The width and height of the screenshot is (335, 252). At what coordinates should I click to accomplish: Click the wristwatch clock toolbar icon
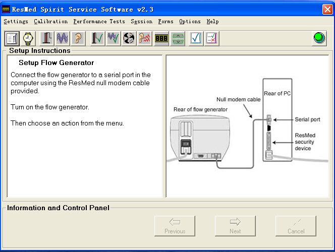point(28,39)
